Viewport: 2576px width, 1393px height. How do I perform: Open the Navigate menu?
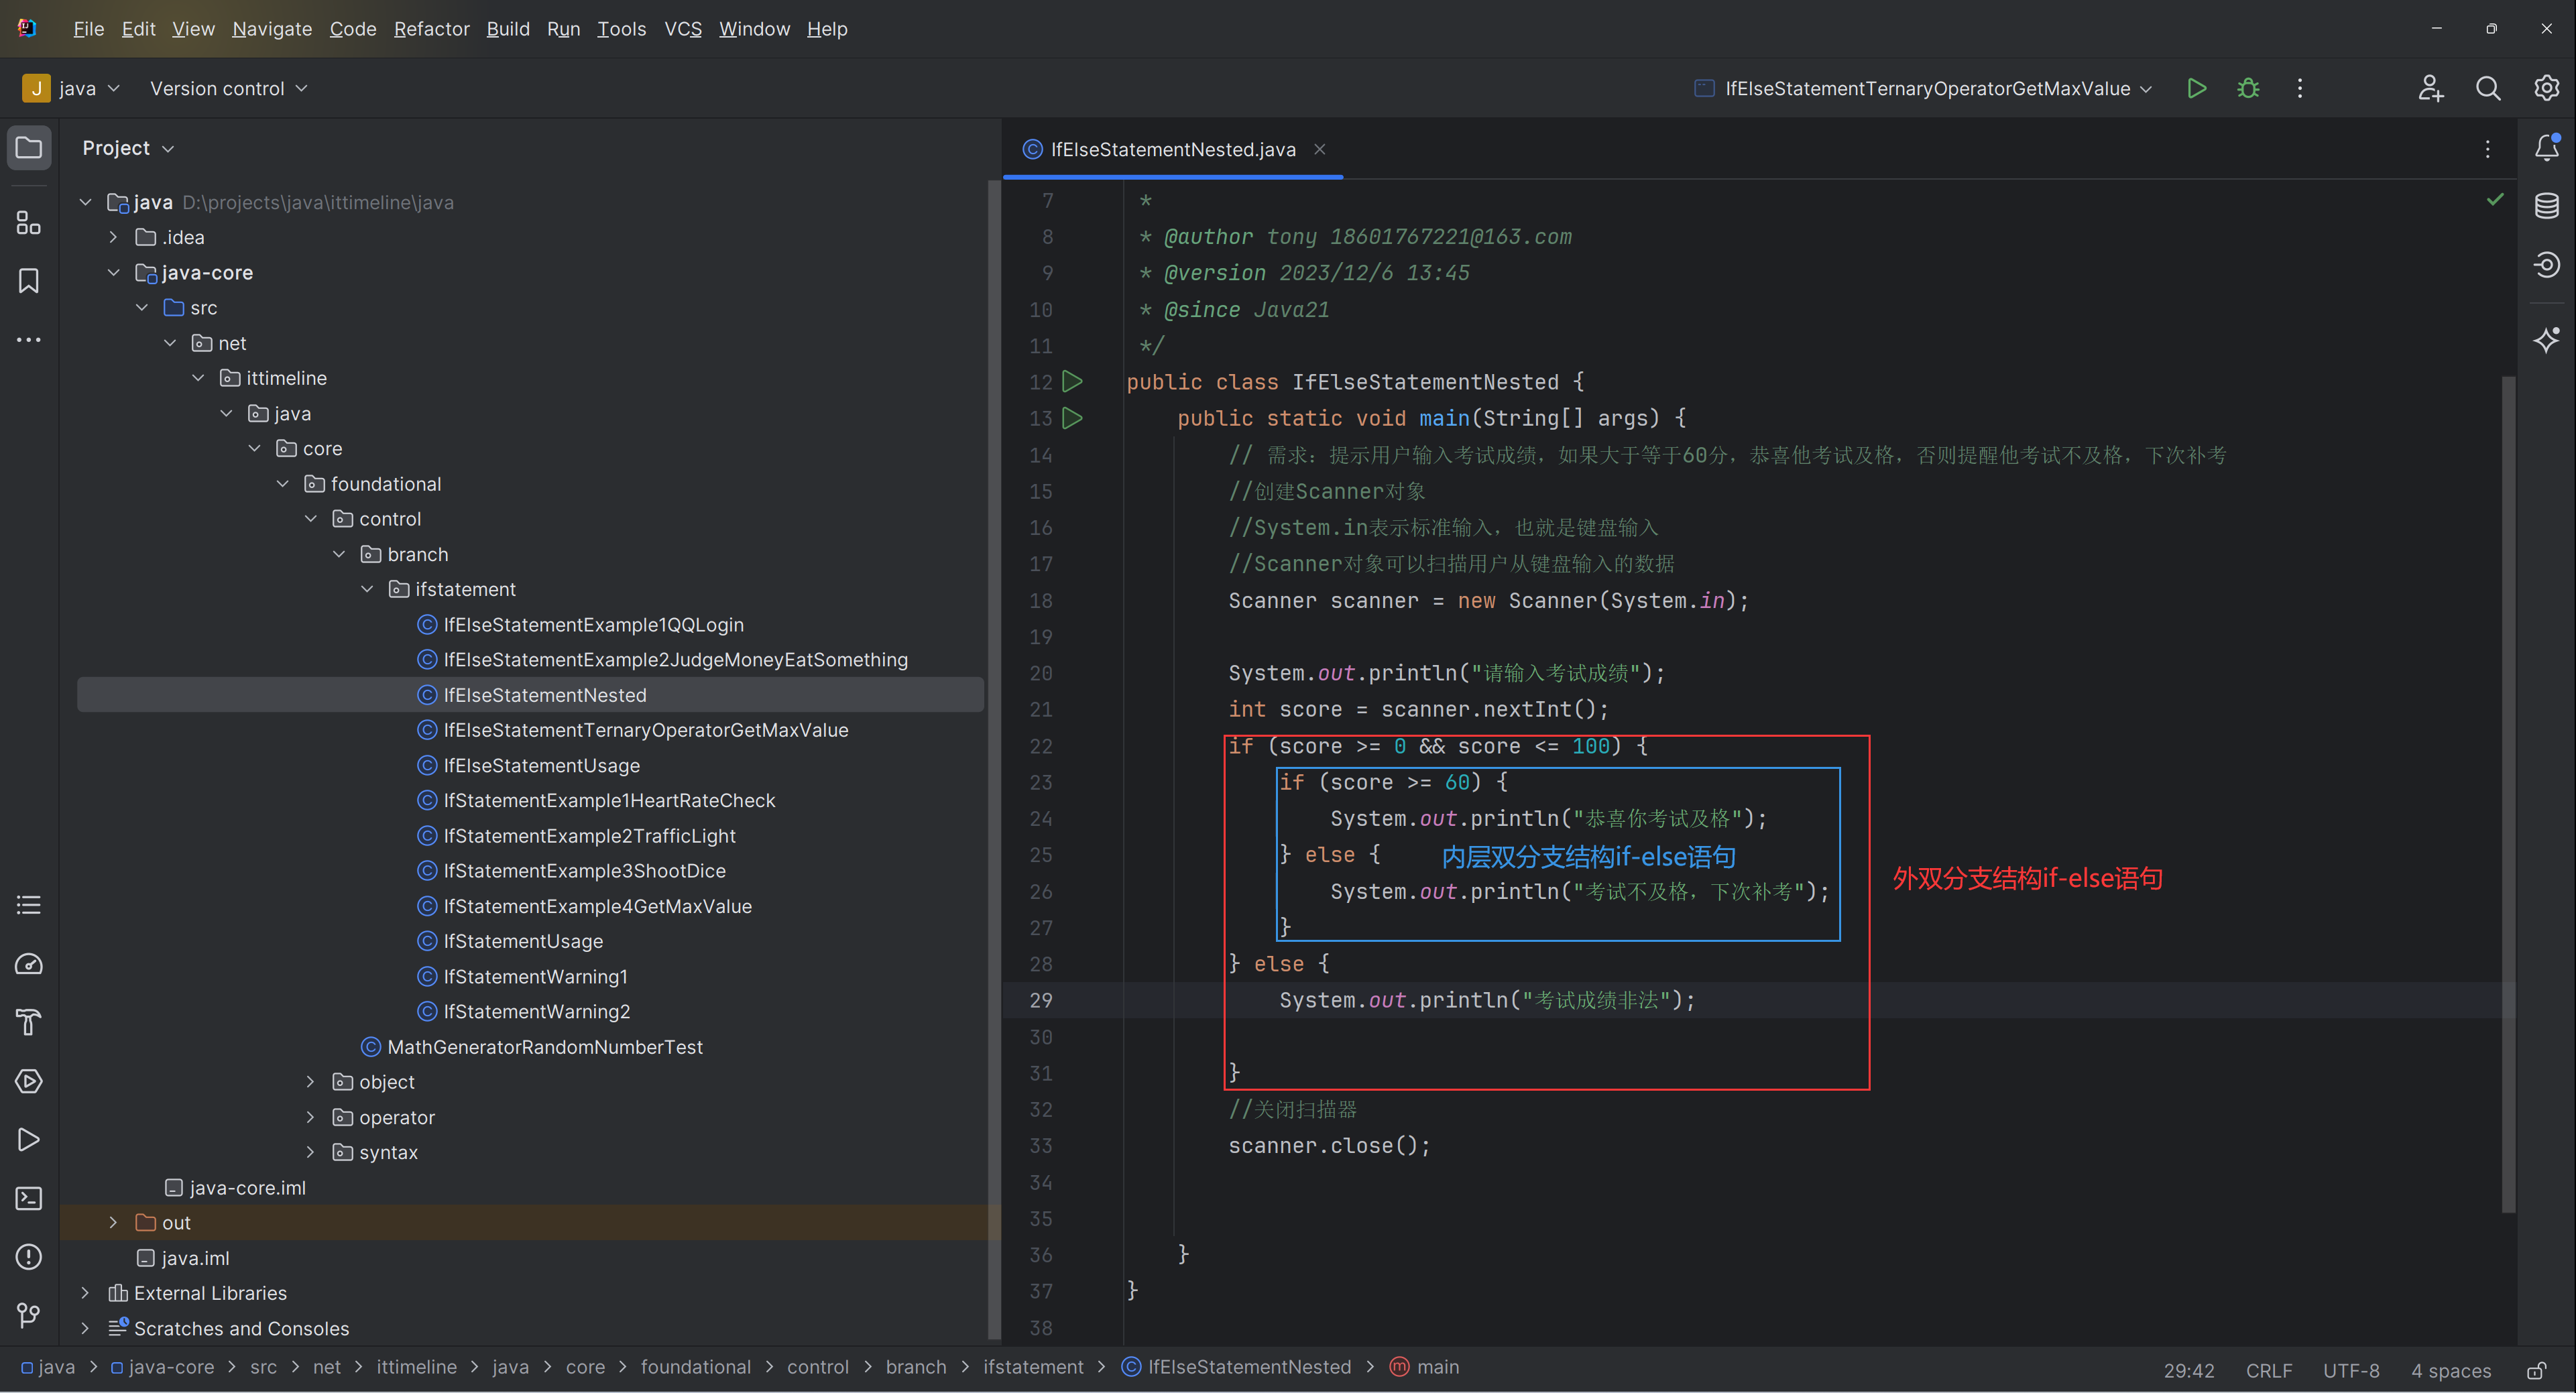(x=272, y=29)
